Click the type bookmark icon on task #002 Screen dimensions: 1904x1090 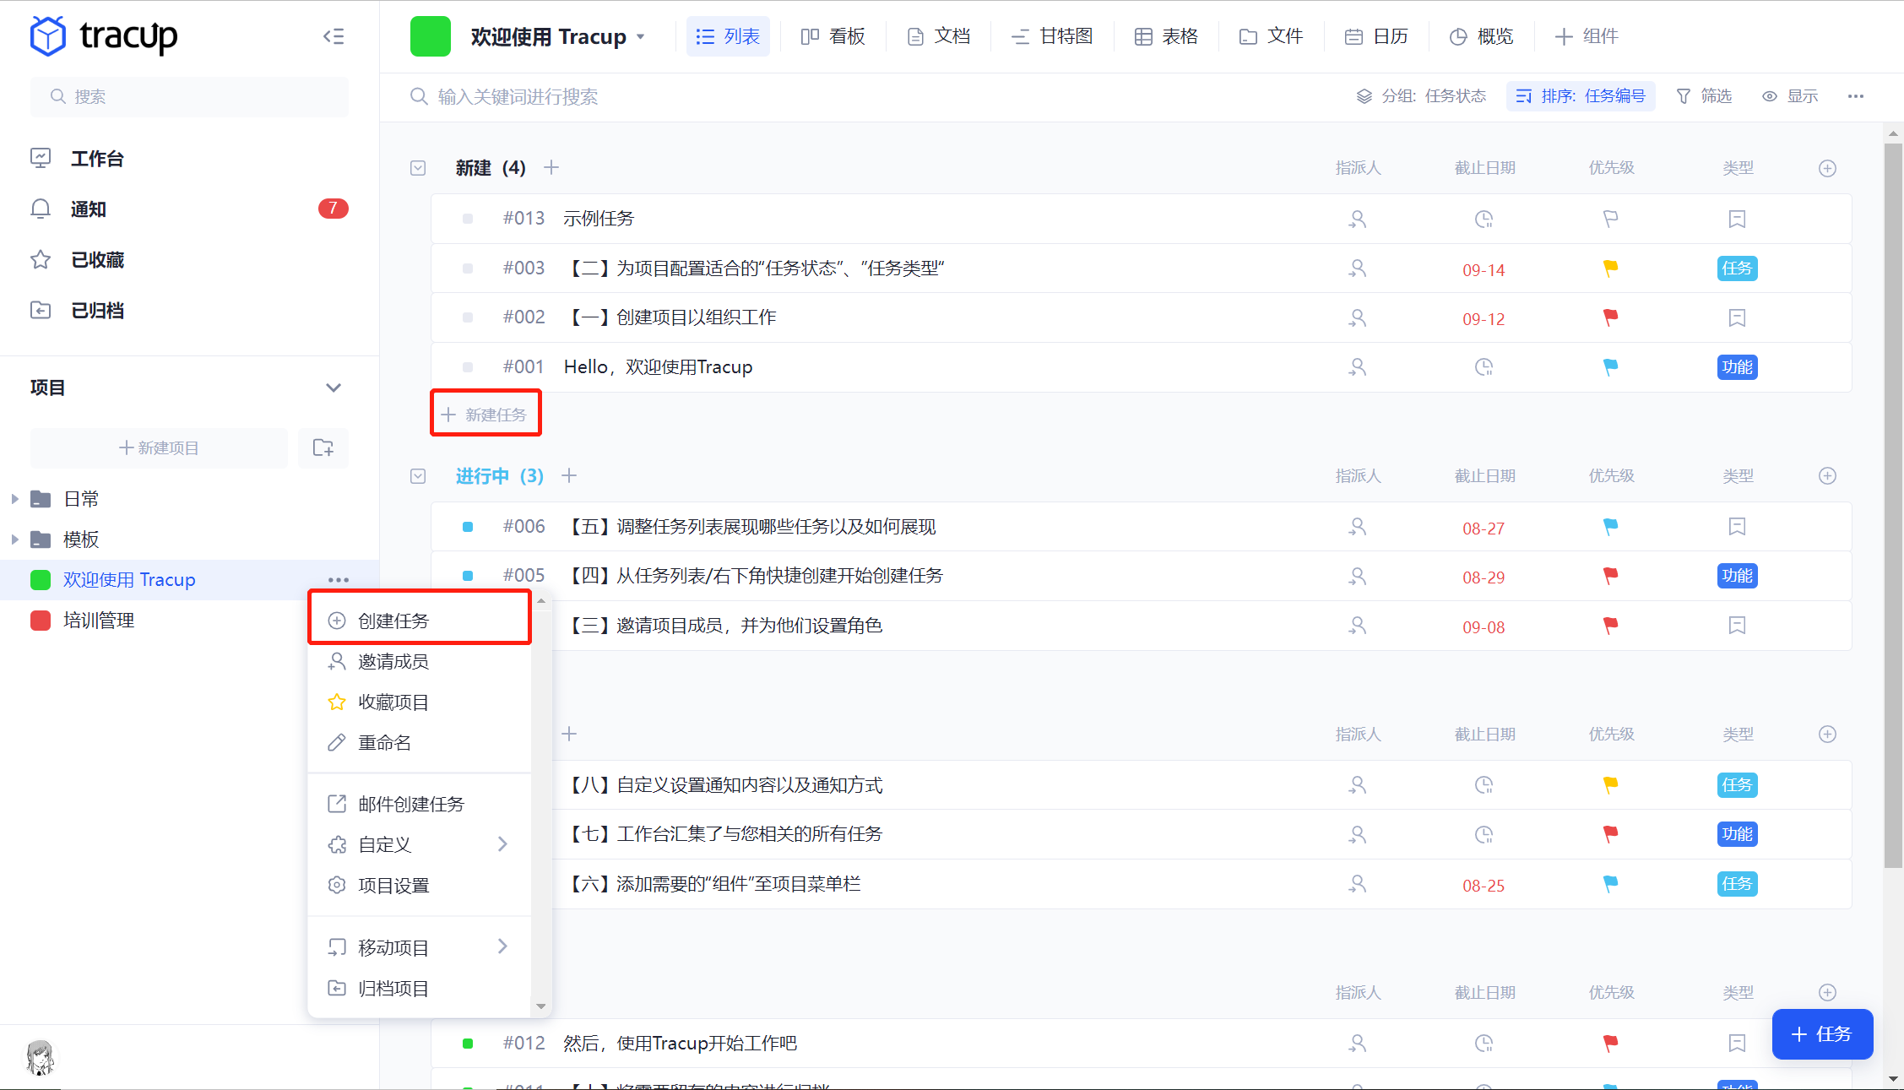[x=1737, y=318]
